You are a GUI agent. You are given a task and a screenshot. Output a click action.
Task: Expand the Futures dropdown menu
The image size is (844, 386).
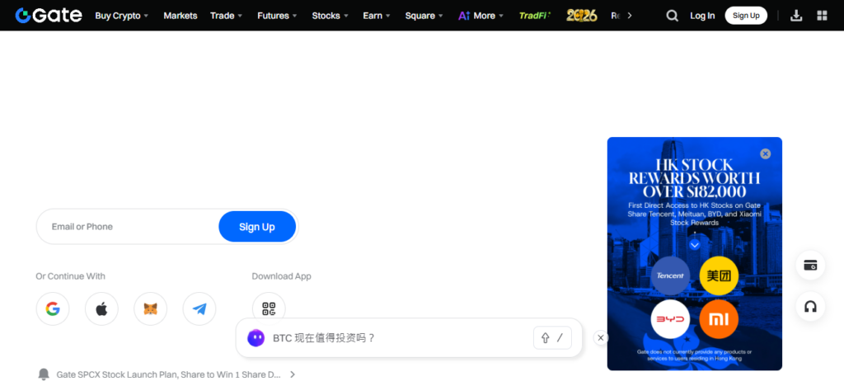click(278, 16)
